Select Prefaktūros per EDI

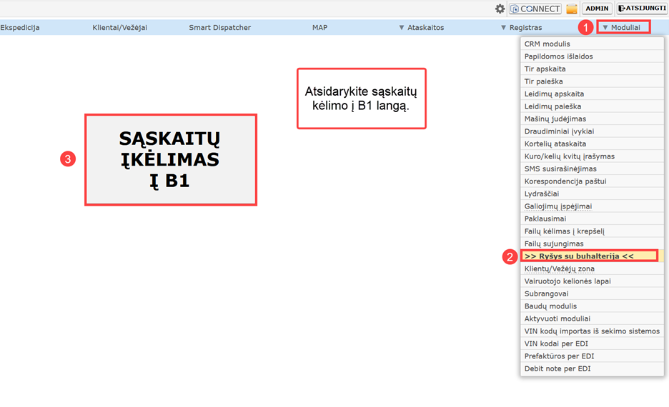click(593, 356)
